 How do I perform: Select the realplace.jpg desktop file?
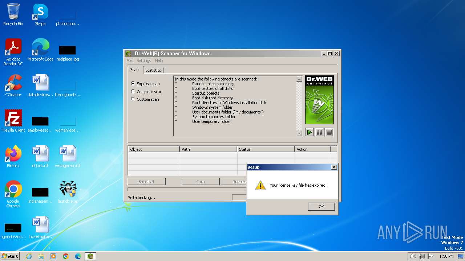[68, 53]
